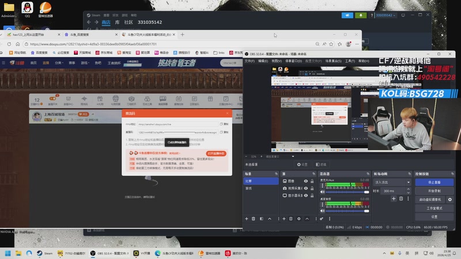Move the selected scene up

[269, 219]
